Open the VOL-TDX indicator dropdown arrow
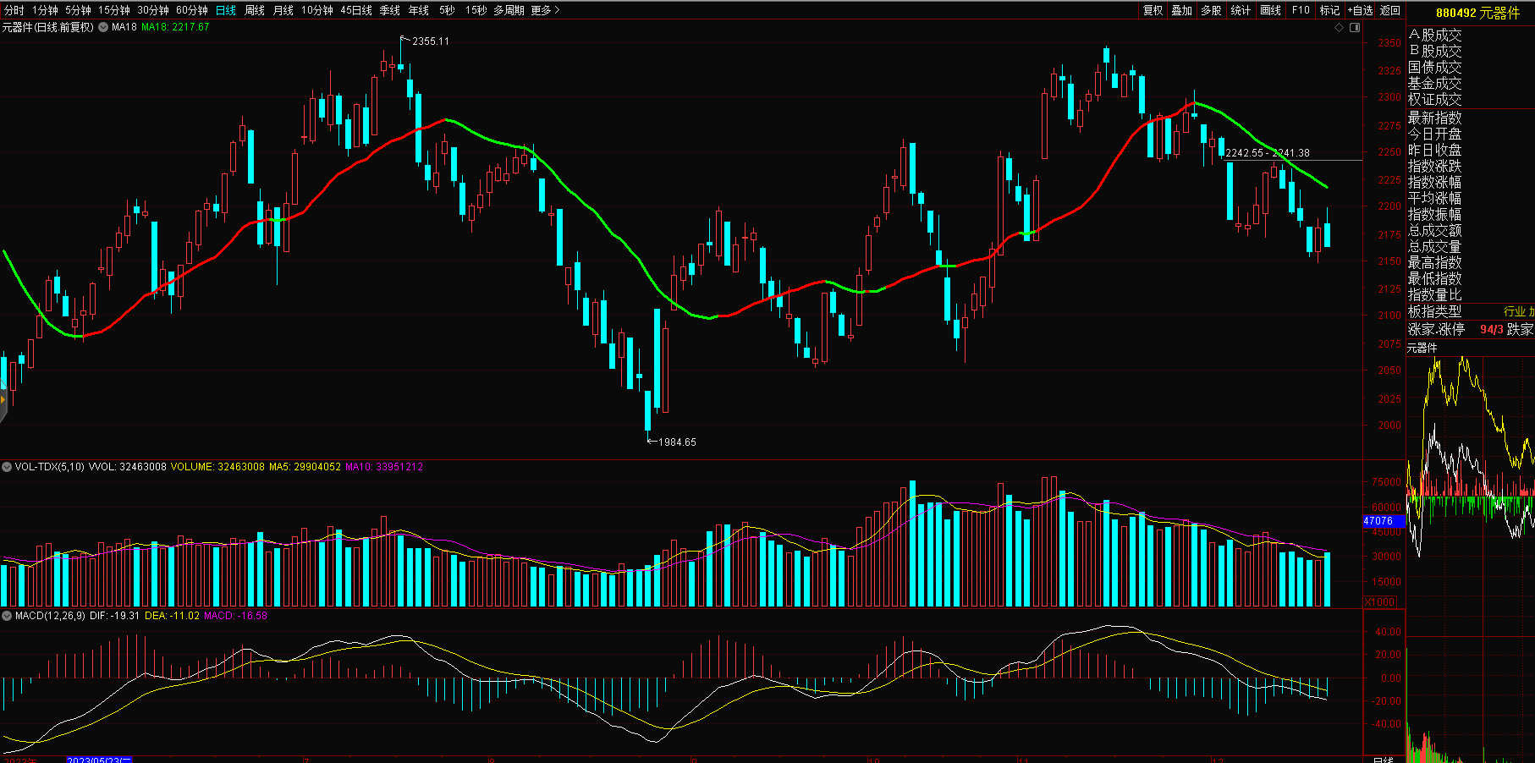 tap(7, 467)
